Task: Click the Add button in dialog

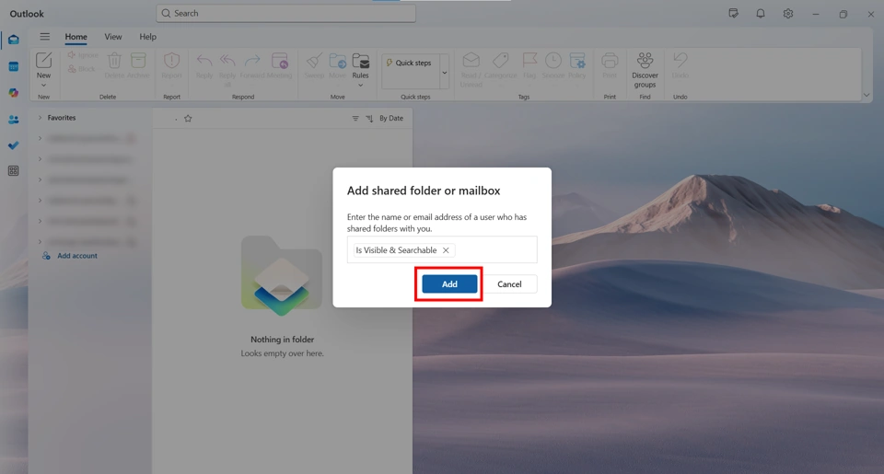Action: 449,284
